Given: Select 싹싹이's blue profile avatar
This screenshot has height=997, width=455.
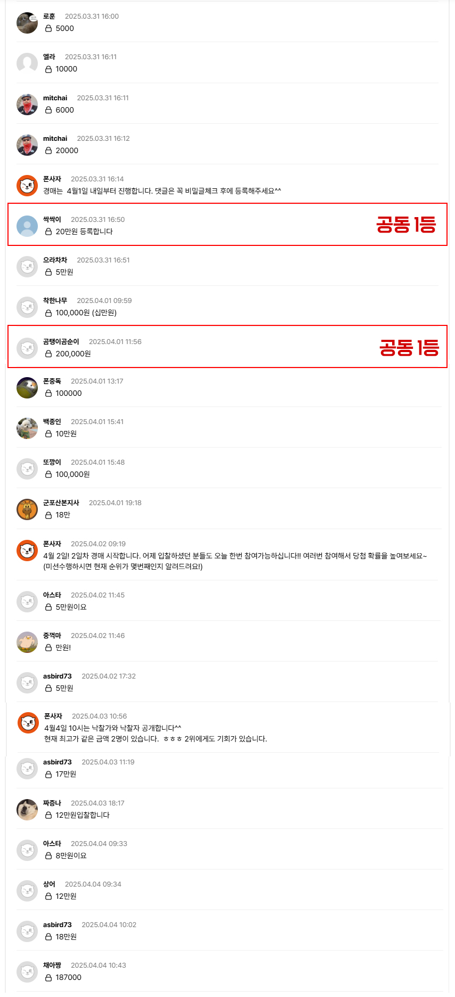Looking at the screenshot, I should point(27,226).
